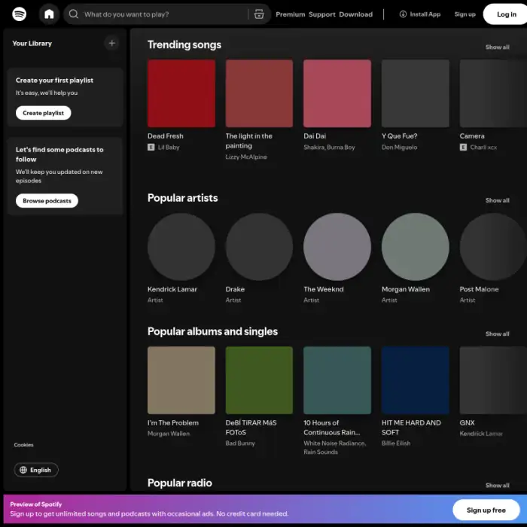
Task: Click Install App link
Action: point(420,14)
